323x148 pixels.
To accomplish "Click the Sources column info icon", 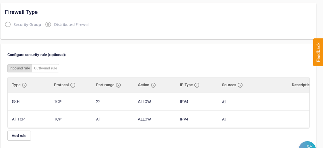I will point(240,85).
